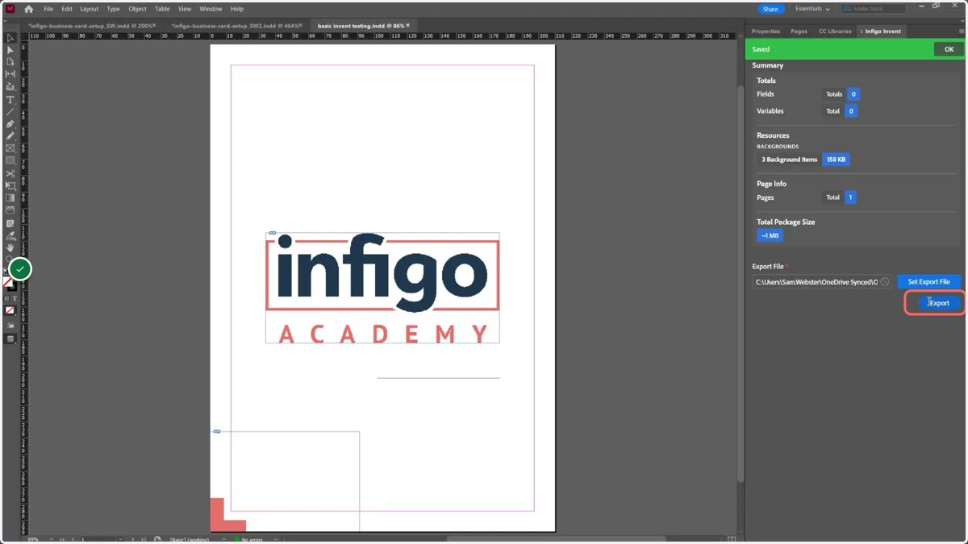Open the File menu

click(48, 9)
